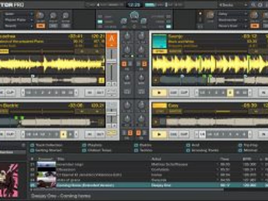This screenshot has height=201, width=268.
Task: Open the bottom effect dropdown in FX unit 2
Action: 232,26
